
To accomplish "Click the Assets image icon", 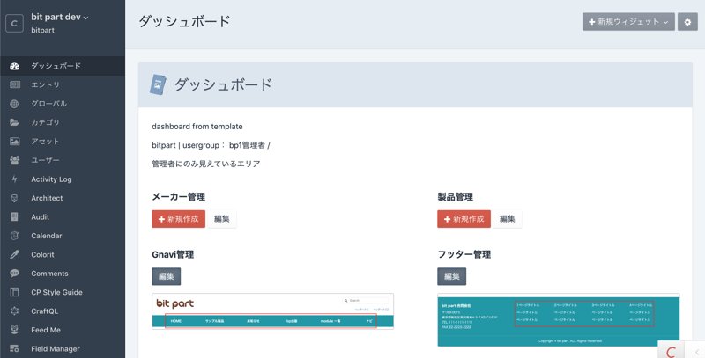I will click(x=15, y=142).
